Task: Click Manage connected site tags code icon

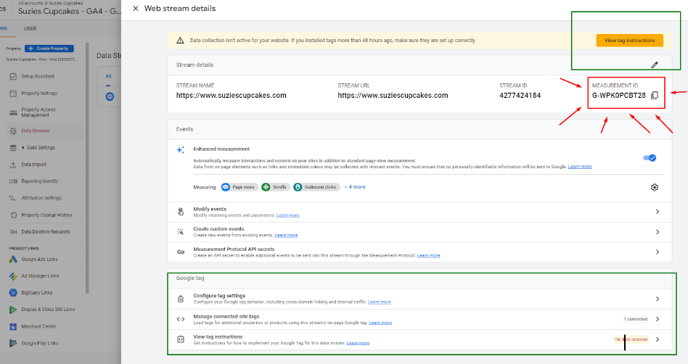Action: click(x=180, y=319)
